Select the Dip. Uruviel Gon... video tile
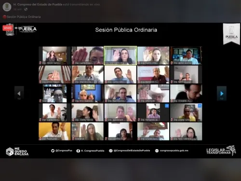241x181 pixels. [153, 131]
